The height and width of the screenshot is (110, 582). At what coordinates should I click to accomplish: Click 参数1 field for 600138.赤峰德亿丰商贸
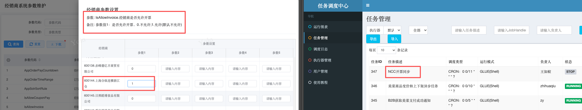point(142,69)
